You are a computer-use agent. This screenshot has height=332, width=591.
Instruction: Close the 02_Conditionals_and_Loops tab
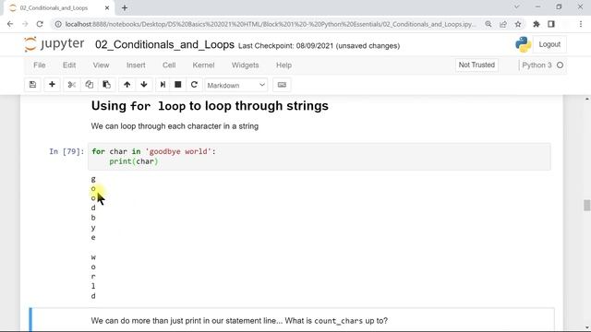(107, 7)
